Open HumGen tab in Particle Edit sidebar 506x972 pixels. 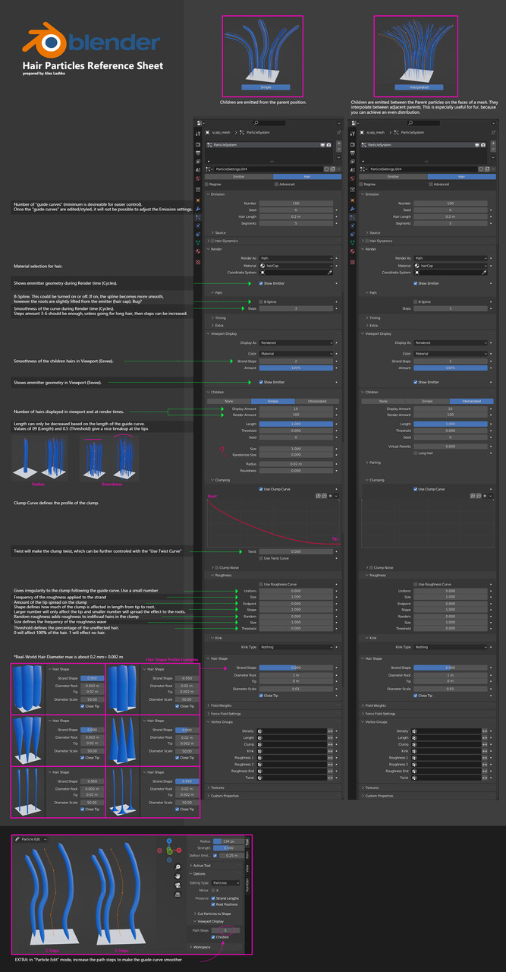247,886
